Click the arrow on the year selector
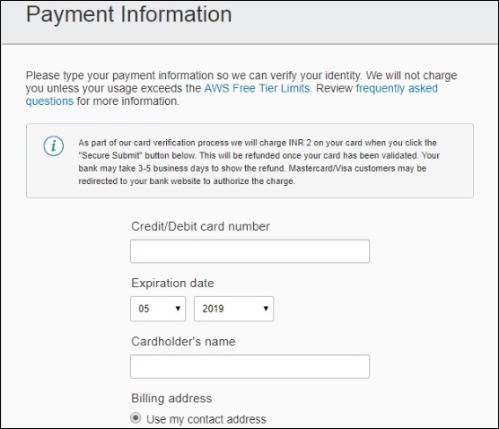 266,309
